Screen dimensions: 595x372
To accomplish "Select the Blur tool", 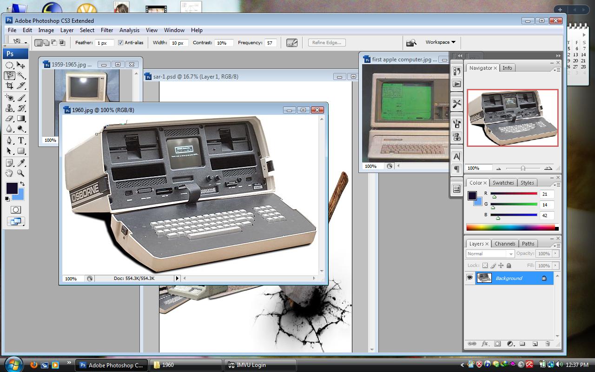I will (x=10, y=128).
